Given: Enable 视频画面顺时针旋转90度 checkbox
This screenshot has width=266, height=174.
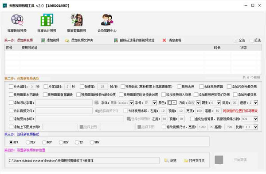Looking at the screenshot, I should coord(78,95).
